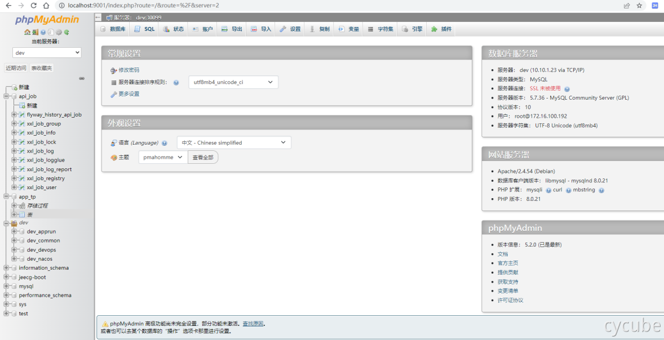The width and height of the screenshot is (664, 340).
Task: Open the 导出 tab
Action: tap(232, 29)
